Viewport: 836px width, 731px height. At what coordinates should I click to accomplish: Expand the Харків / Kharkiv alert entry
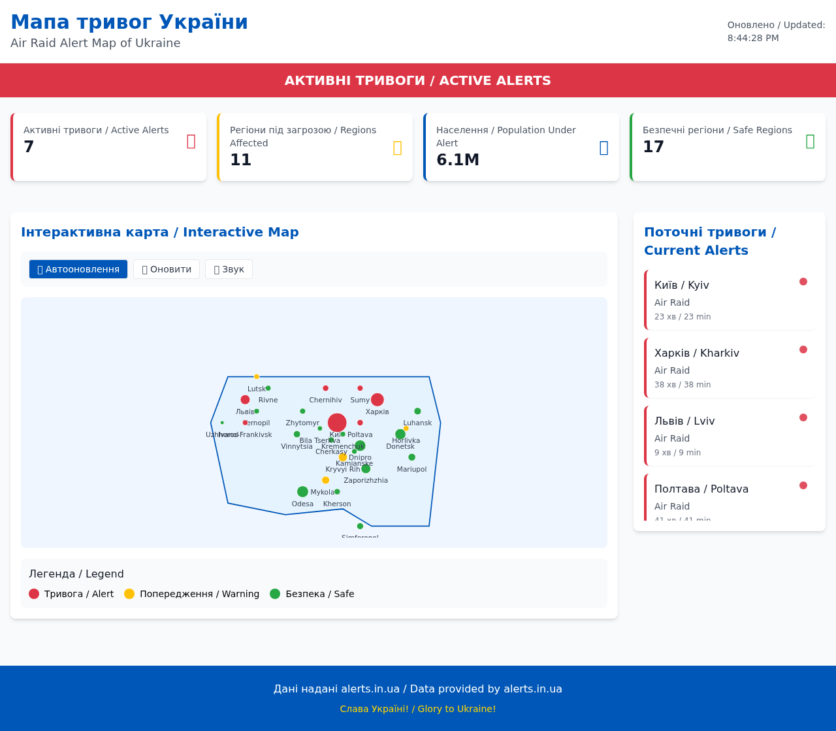[x=728, y=366]
